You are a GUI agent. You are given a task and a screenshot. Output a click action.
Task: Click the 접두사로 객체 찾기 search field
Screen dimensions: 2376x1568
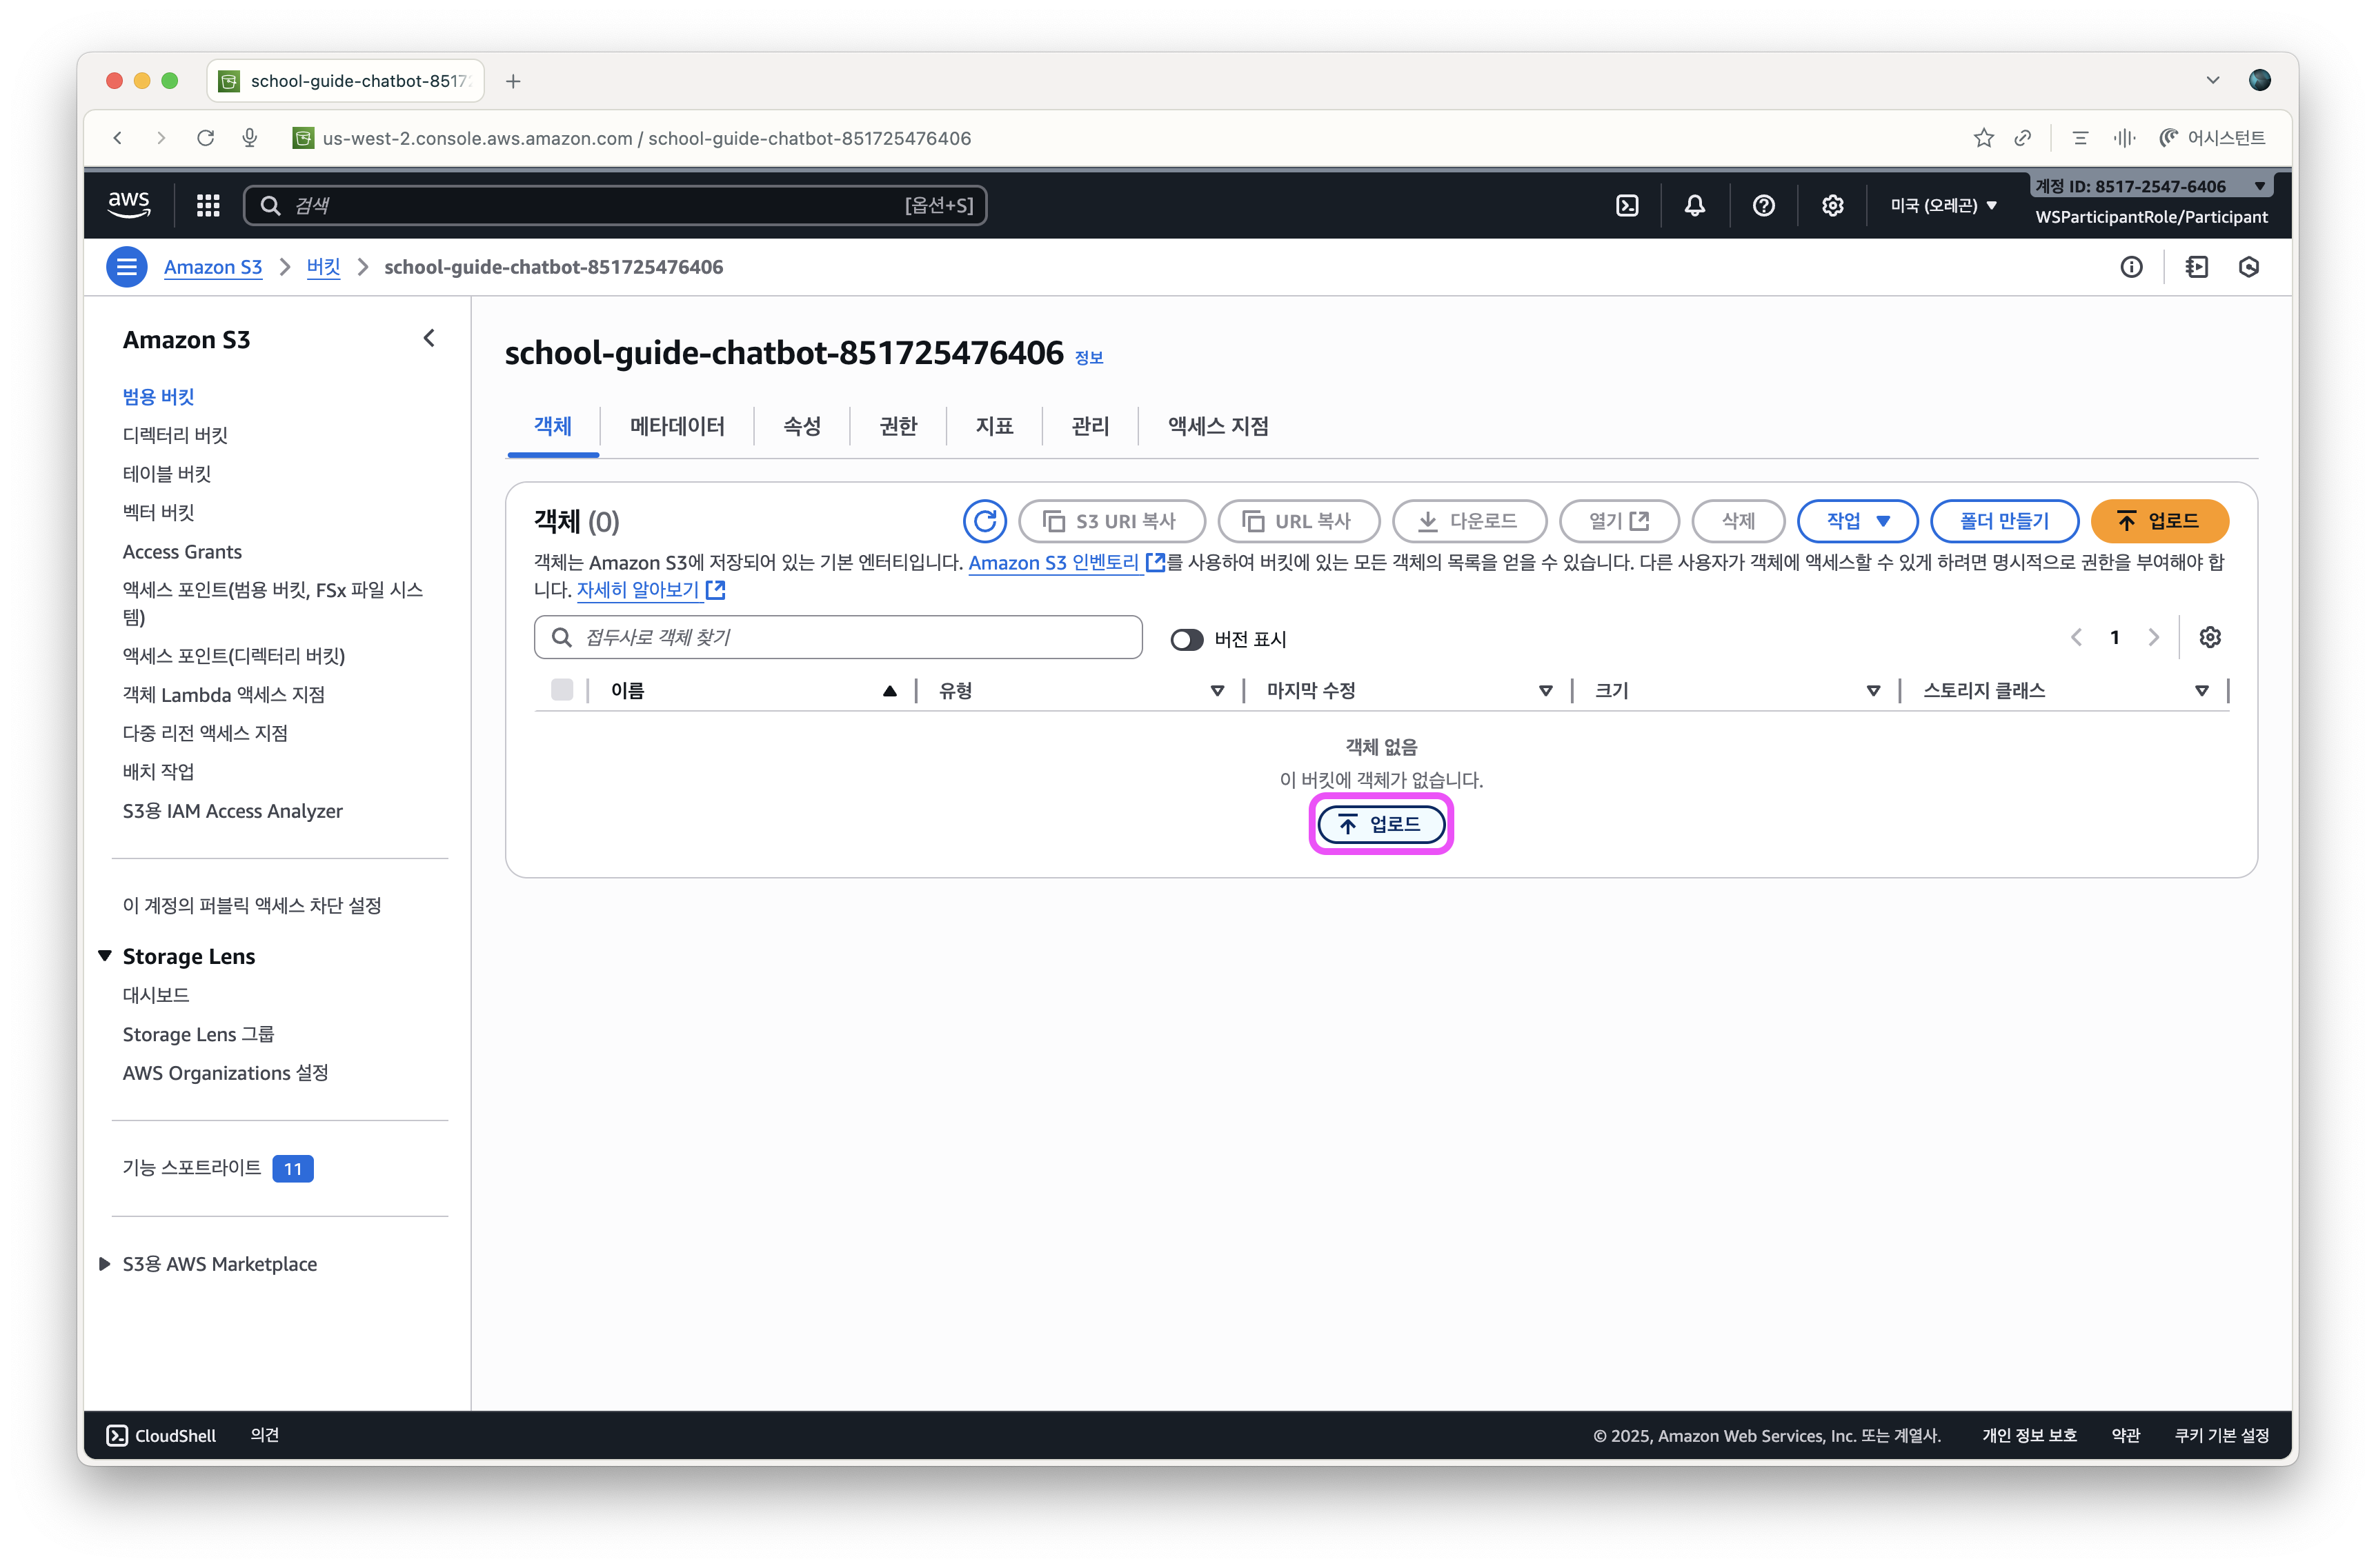pyautogui.click(x=838, y=637)
